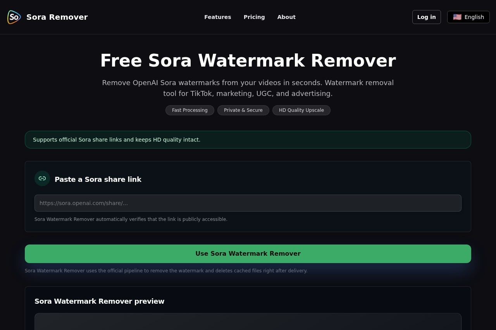Click the link icon beside paste heading

(42, 178)
